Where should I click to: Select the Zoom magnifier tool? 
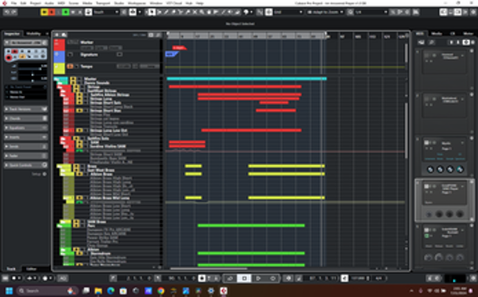tap(202, 12)
